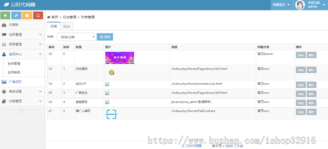Click edit button for 金融服务 row
The image size is (328, 149).
[x=301, y=103]
